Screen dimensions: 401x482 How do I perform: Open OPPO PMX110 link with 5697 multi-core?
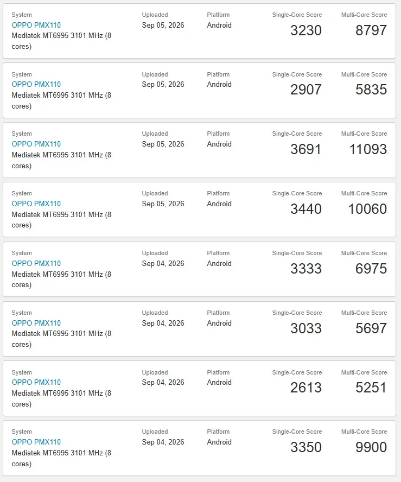pos(36,323)
